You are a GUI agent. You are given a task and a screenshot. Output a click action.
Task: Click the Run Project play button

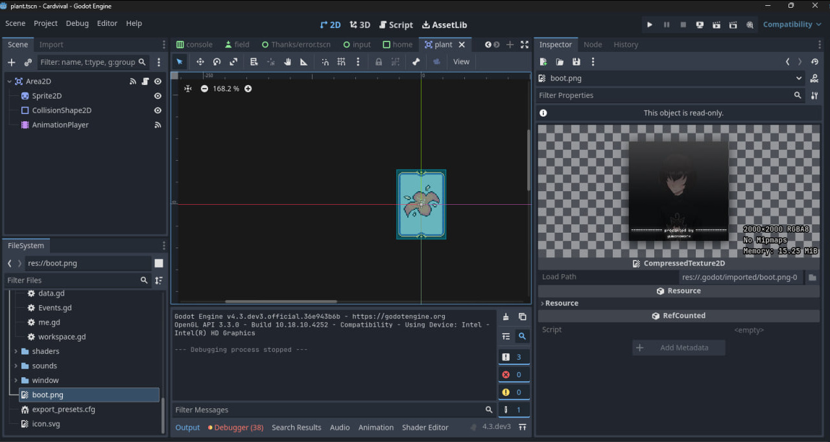(x=650, y=25)
